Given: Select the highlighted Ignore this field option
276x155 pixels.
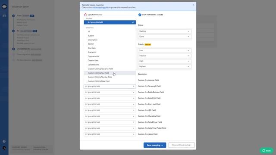Looking at the screenshot, I should tap(110, 22).
